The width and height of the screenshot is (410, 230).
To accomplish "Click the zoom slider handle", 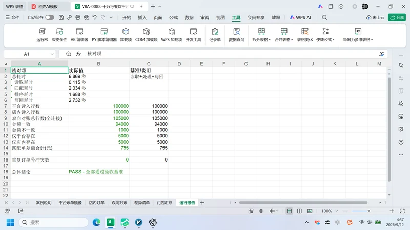I will (x=368, y=211).
